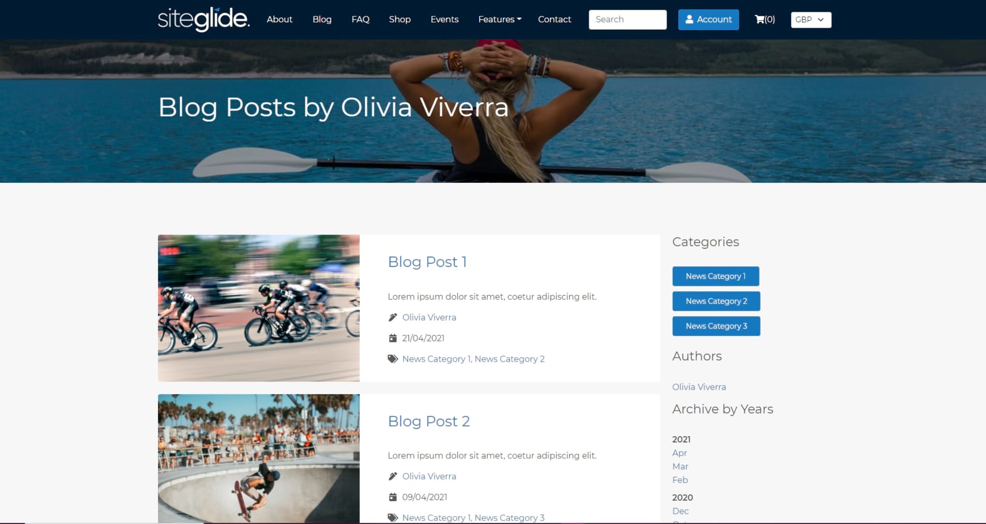Open the GBP currency selector
This screenshot has width=986, height=524.
[811, 20]
